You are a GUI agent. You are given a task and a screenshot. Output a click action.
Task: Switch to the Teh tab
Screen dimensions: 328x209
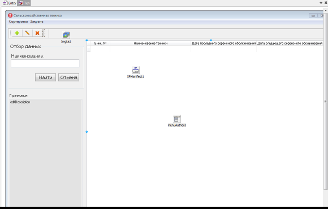24,3
